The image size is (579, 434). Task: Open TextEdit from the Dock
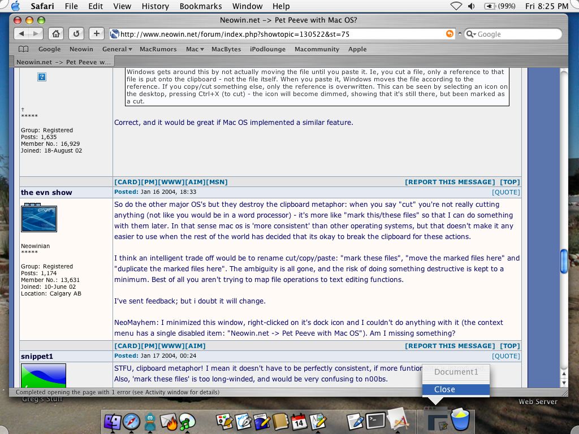coord(355,422)
